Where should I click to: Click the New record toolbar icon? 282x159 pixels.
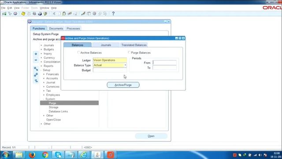point(4,14)
